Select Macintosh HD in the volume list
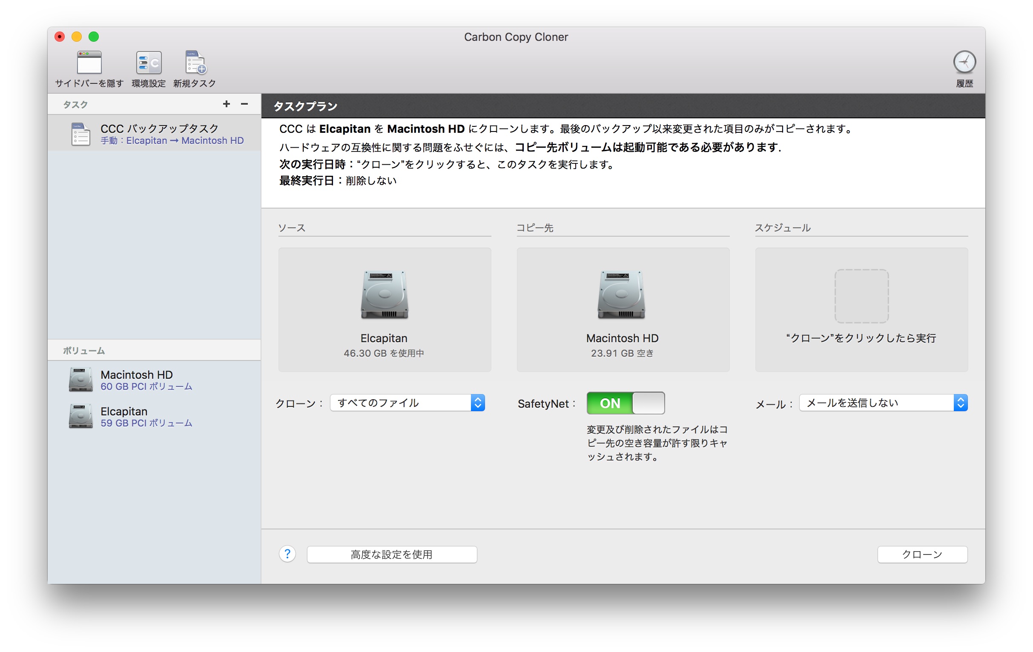Screen dimensions: 1033x652 pyautogui.click(x=136, y=380)
